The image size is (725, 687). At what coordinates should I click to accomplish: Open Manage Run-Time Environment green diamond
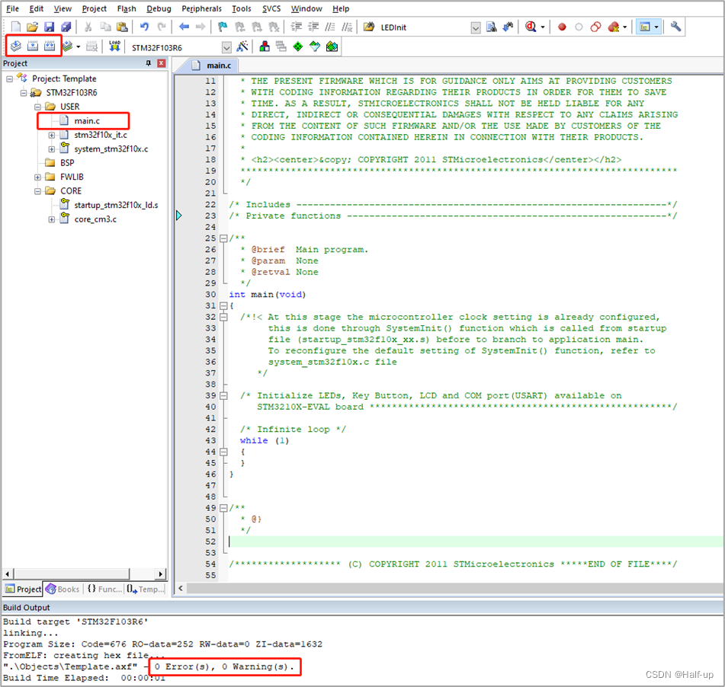click(x=298, y=46)
